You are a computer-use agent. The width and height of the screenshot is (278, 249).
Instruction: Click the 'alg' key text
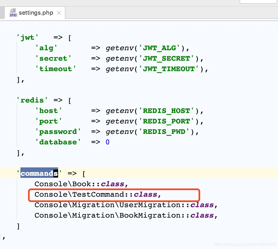[46, 48]
